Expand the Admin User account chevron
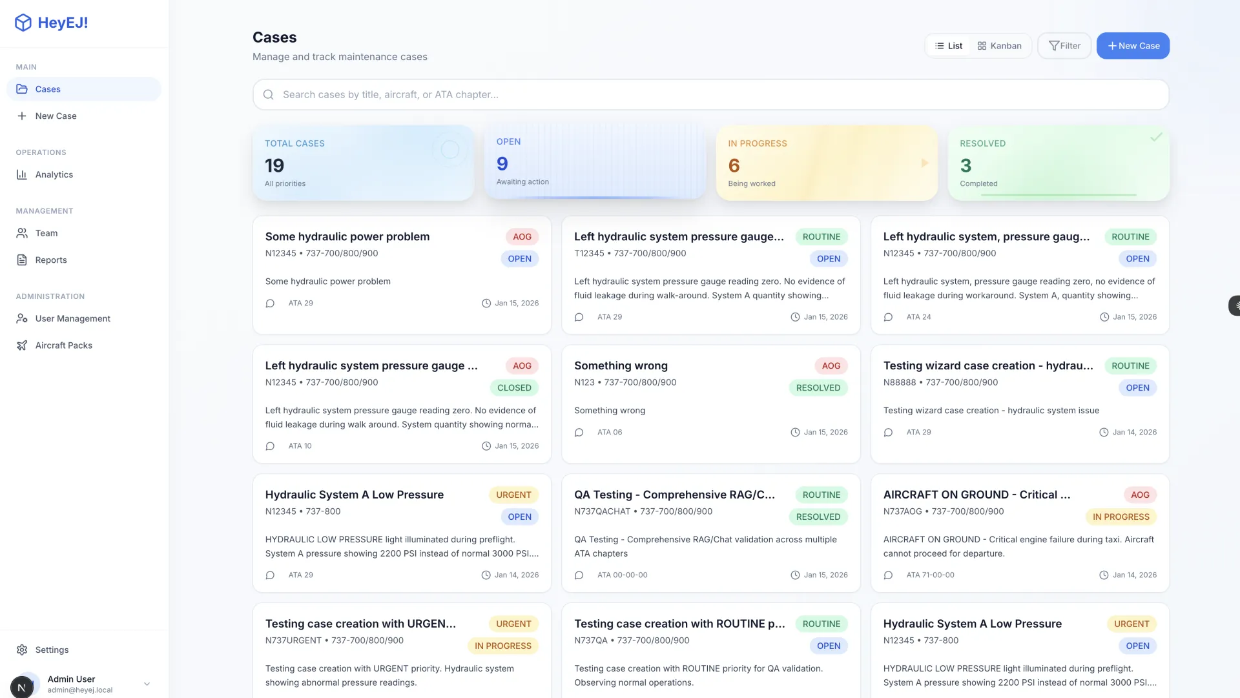 click(147, 684)
